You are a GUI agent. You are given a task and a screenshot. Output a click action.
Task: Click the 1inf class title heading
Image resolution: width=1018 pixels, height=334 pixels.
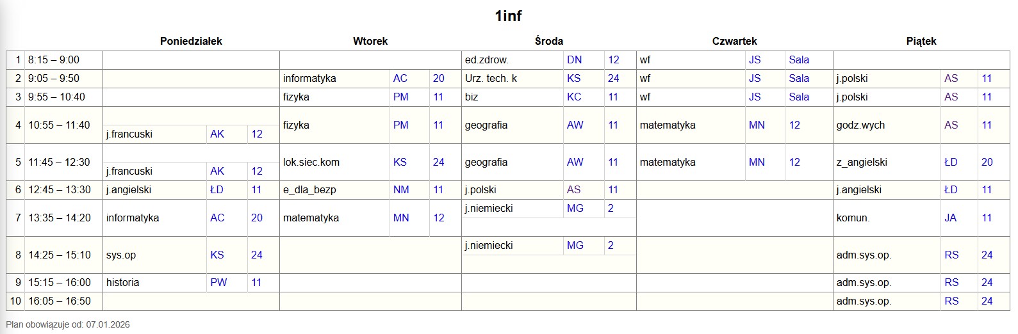coord(509,16)
